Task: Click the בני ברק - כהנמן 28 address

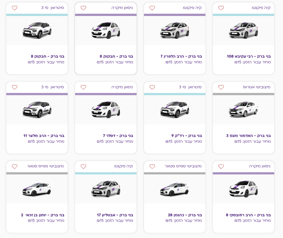Action: click(x=185, y=215)
